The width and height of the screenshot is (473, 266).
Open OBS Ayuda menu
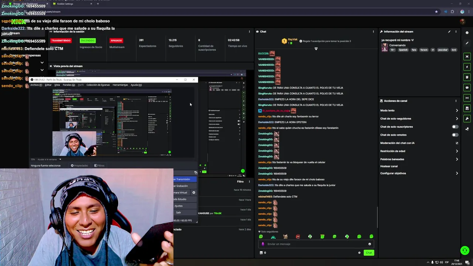tap(136, 85)
